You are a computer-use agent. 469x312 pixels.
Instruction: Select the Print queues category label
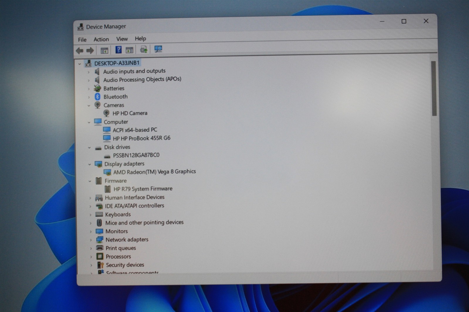[x=121, y=248]
